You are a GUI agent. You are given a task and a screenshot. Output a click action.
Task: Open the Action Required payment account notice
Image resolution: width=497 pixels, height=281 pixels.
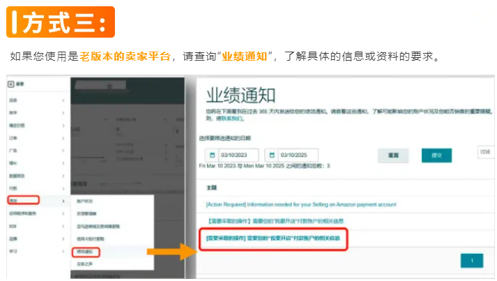click(x=301, y=204)
